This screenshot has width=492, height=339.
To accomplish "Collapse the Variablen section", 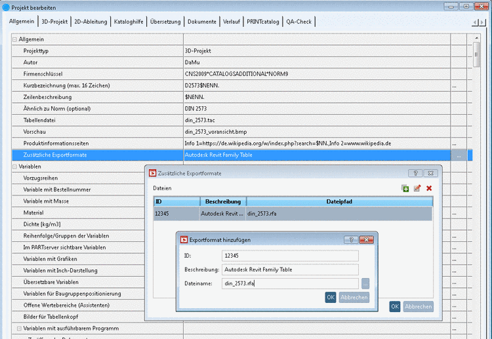I will pyautogui.click(x=14, y=167).
